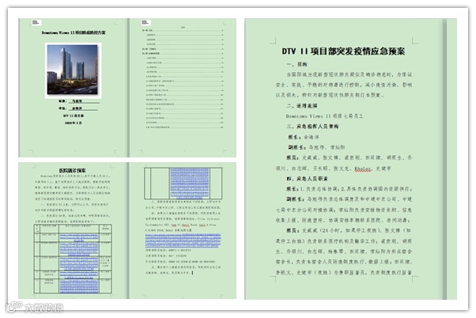
Task: Click the cover page author line under the photo
Action: (x=79, y=101)
